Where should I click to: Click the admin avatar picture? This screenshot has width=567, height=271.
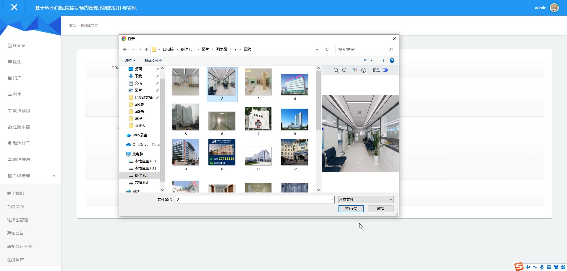tap(554, 8)
